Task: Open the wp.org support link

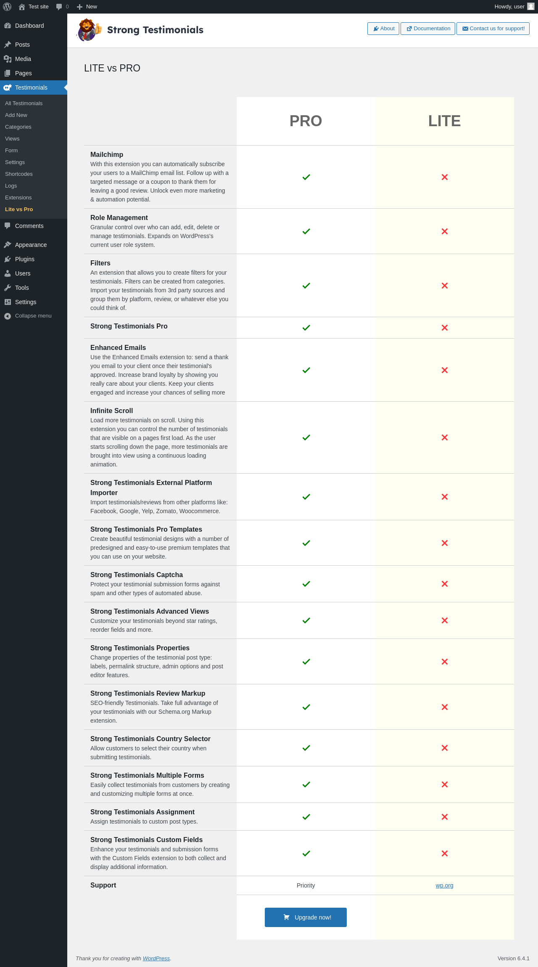Action: pos(444,885)
